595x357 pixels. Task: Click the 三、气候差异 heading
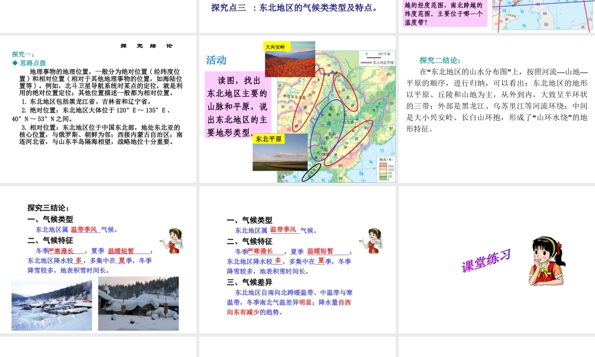point(249,282)
